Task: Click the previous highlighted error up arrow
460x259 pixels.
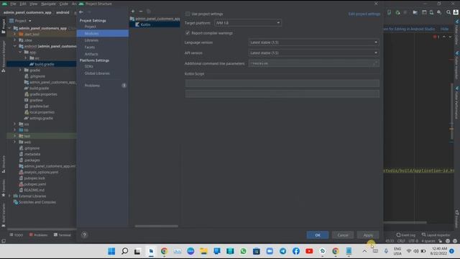Action: [444, 37]
